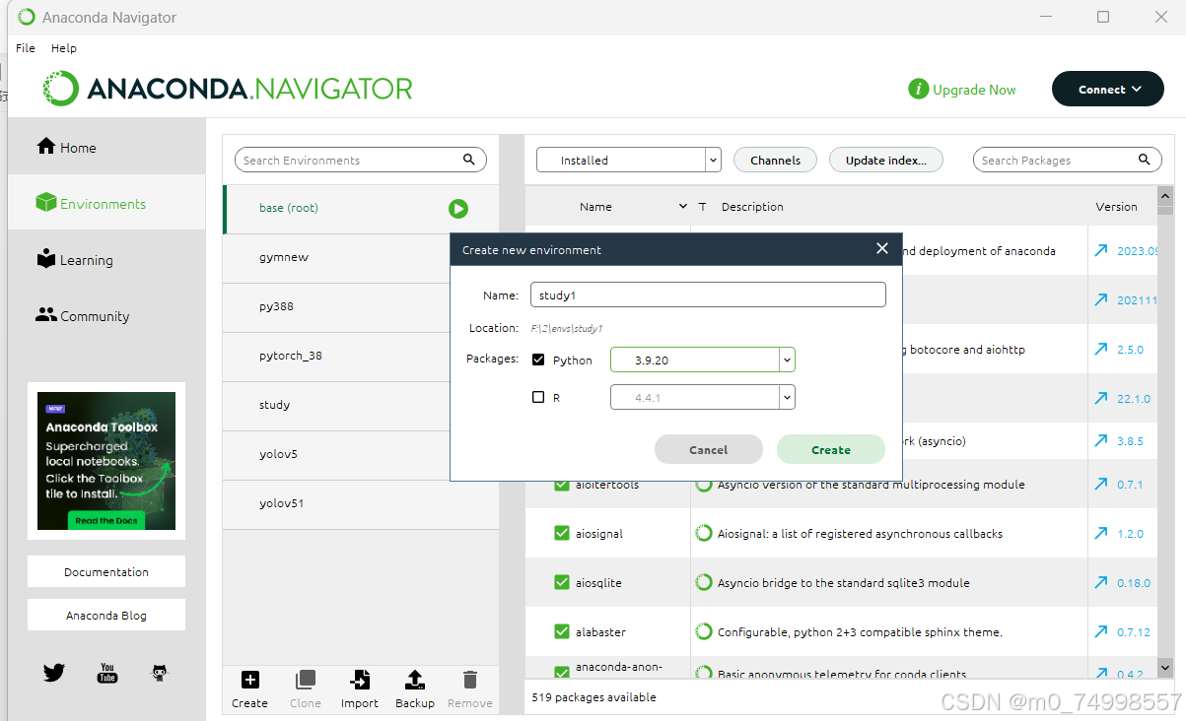Image resolution: width=1186 pixels, height=721 pixels.
Task: Open the Connect dropdown button
Action: click(1108, 89)
